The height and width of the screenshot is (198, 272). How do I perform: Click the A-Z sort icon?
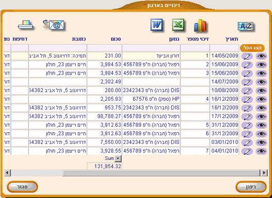[245, 27]
